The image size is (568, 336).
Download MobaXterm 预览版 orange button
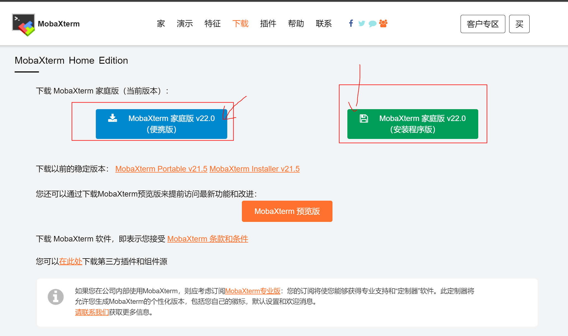coord(287,211)
